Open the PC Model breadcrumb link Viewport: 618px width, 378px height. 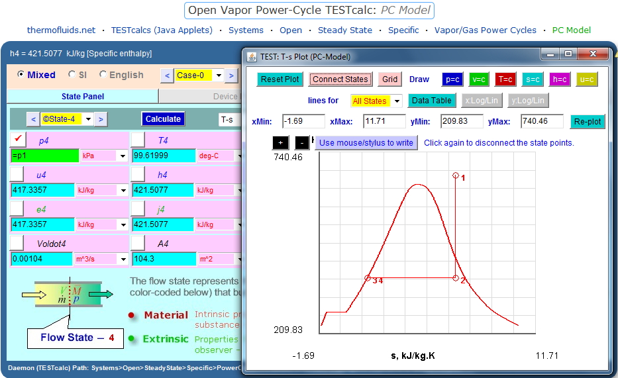tap(572, 30)
